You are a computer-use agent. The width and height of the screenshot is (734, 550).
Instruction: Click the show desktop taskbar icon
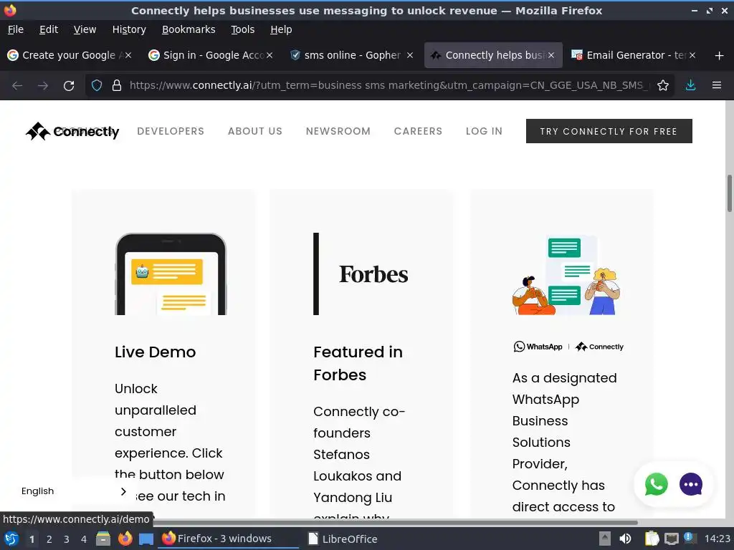(x=146, y=539)
